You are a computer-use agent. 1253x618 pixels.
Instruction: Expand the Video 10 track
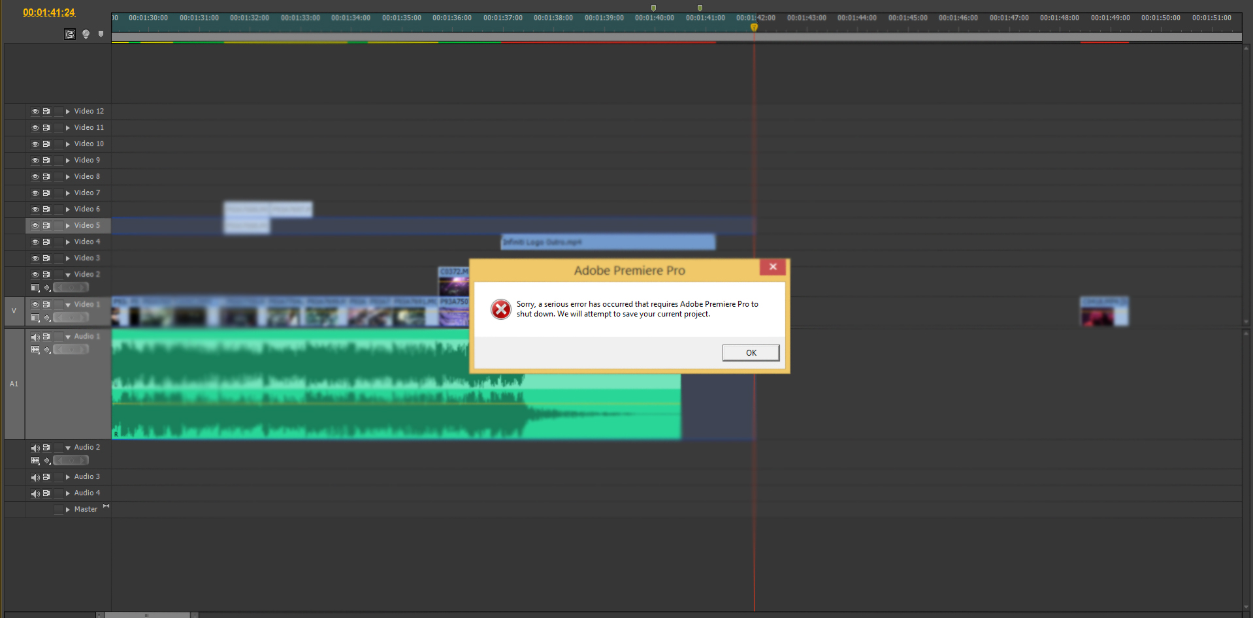coord(67,144)
